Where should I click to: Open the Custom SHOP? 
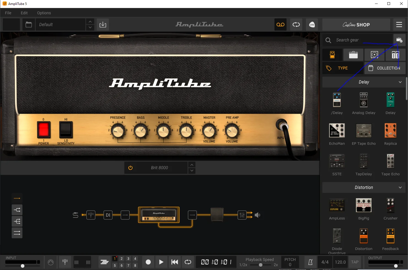(x=356, y=24)
